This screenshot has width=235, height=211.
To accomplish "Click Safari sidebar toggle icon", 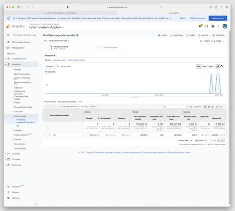I will (x=19, y=7).
